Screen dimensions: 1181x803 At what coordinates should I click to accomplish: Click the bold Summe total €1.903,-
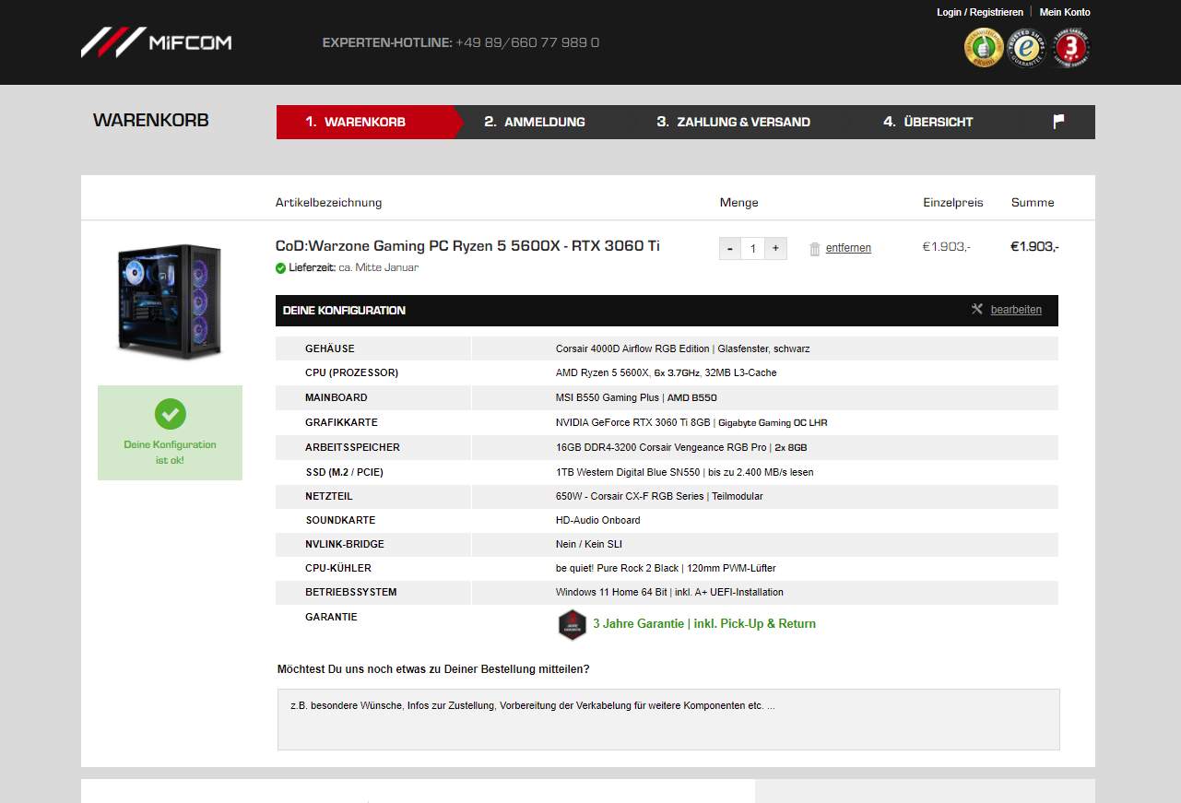(1034, 246)
